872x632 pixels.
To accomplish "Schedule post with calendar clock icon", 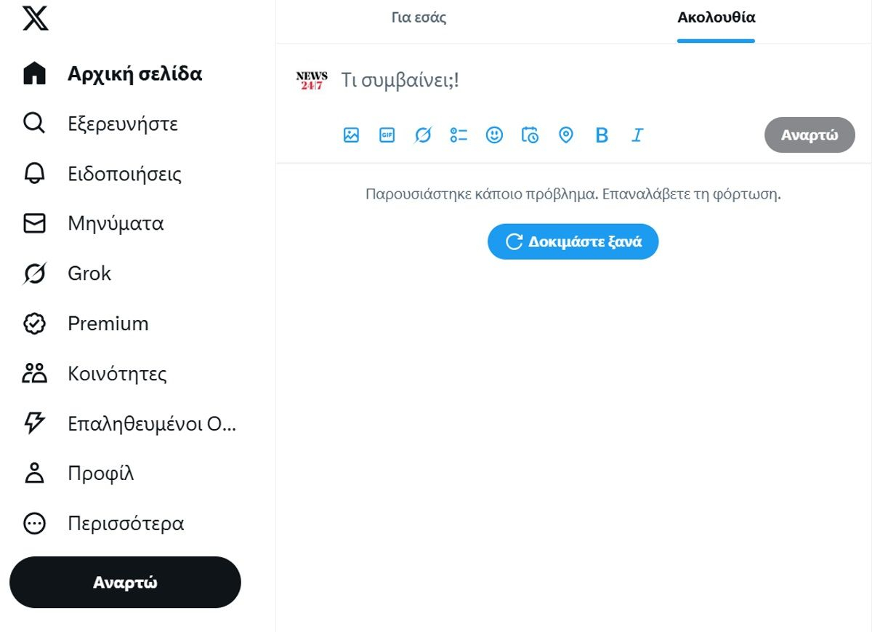I will [x=530, y=135].
